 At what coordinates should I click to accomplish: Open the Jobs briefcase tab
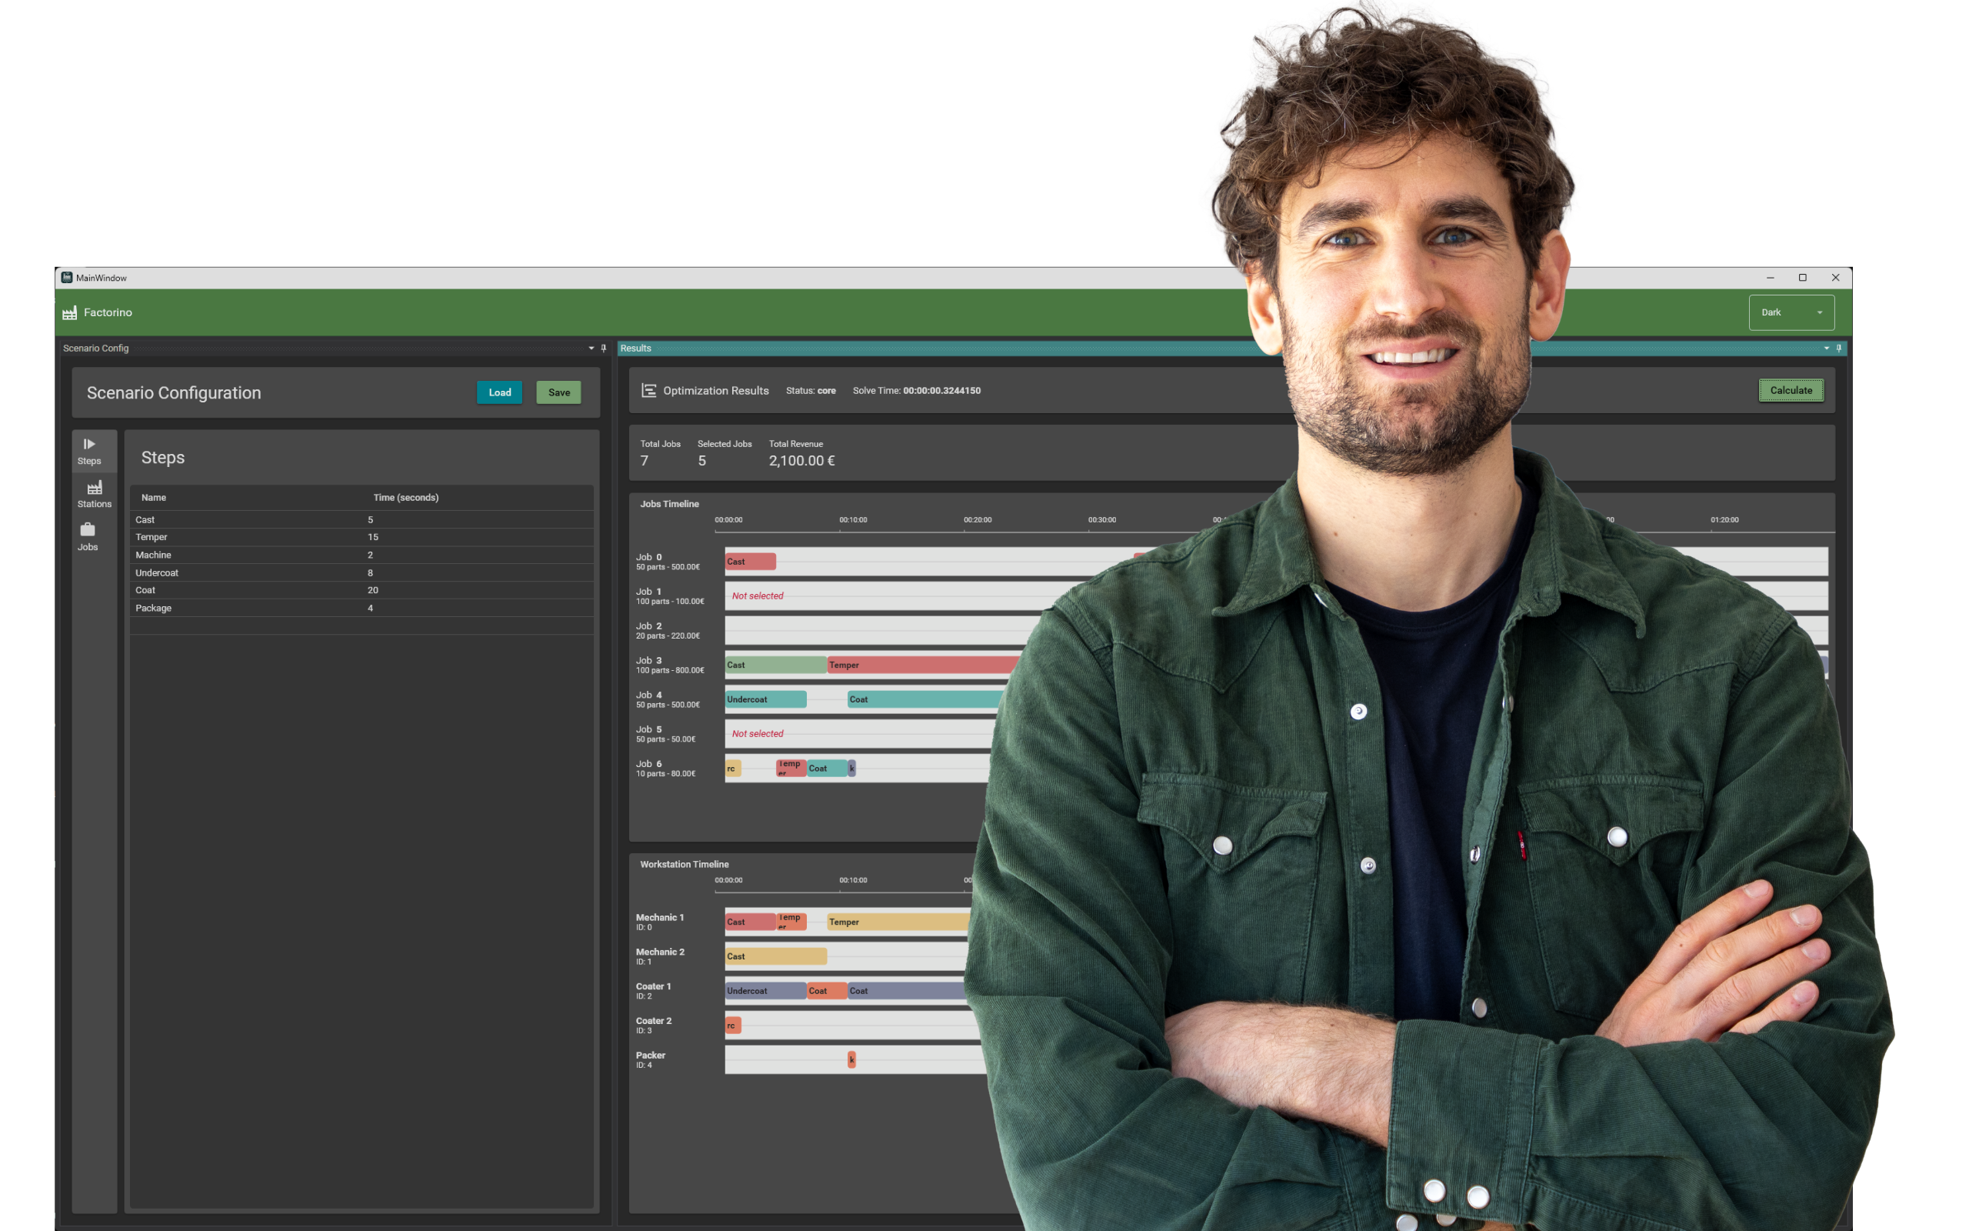click(x=88, y=536)
